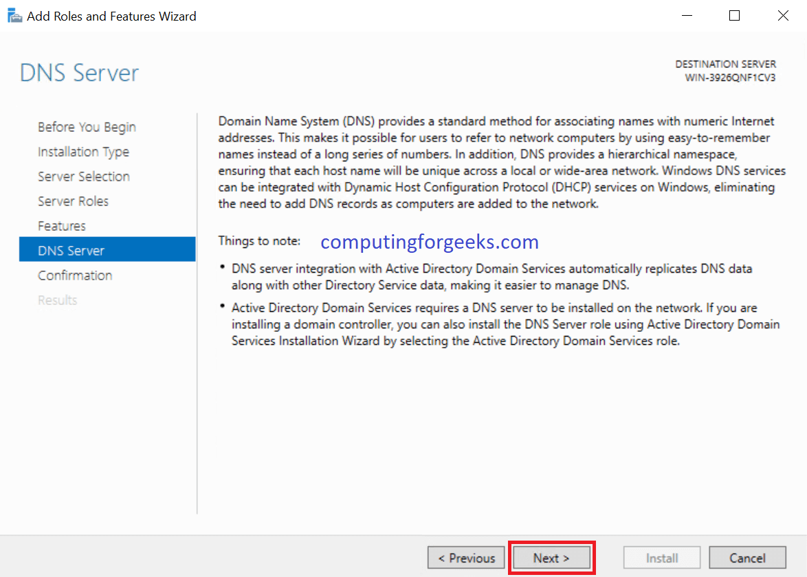Cancel the wizard
This screenshot has height=577, width=807.
pos(747,558)
